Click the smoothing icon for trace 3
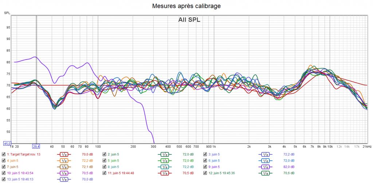 [x=266, y=154]
